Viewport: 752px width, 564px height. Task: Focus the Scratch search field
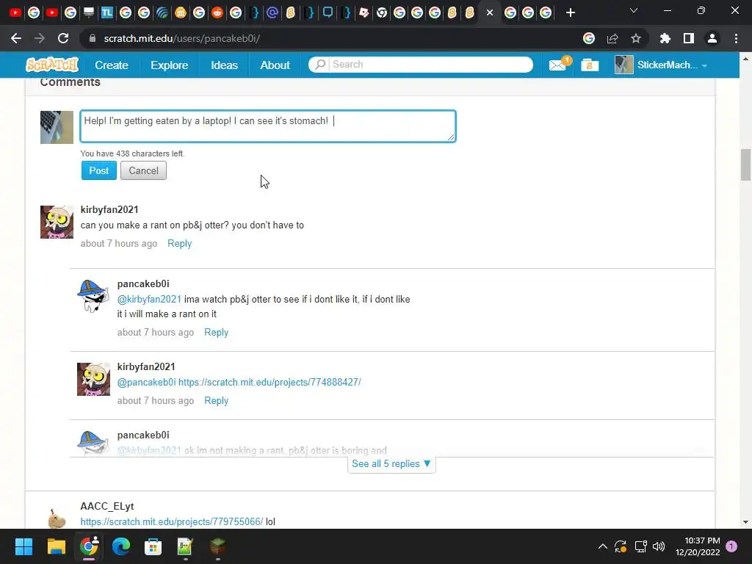point(432,65)
